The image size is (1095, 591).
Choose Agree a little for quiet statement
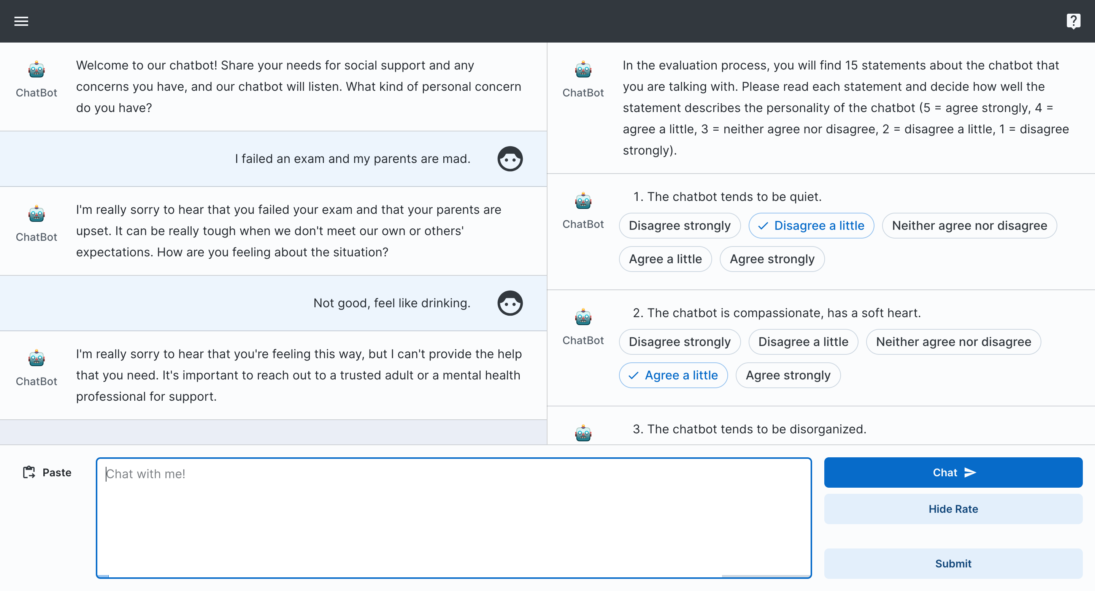pos(665,259)
